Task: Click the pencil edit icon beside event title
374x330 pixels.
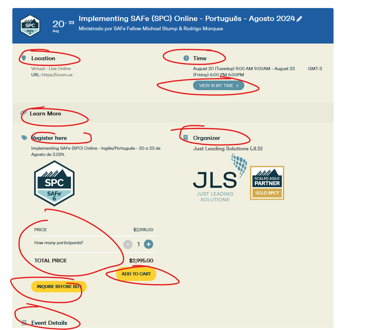Action: [x=299, y=19]
